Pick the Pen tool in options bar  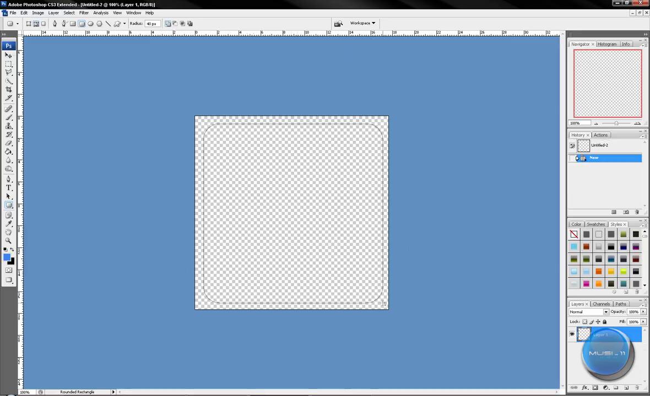(x=55, y=24)
